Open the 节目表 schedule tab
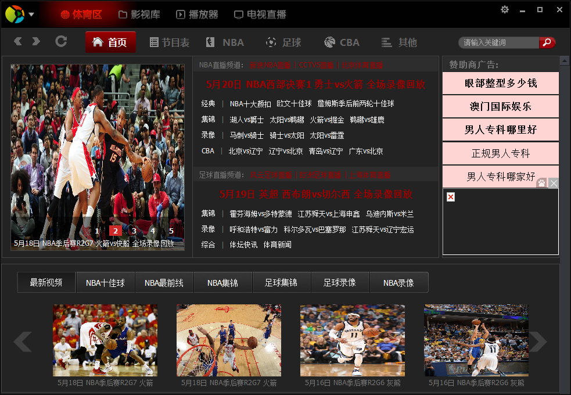 [170, 42]
